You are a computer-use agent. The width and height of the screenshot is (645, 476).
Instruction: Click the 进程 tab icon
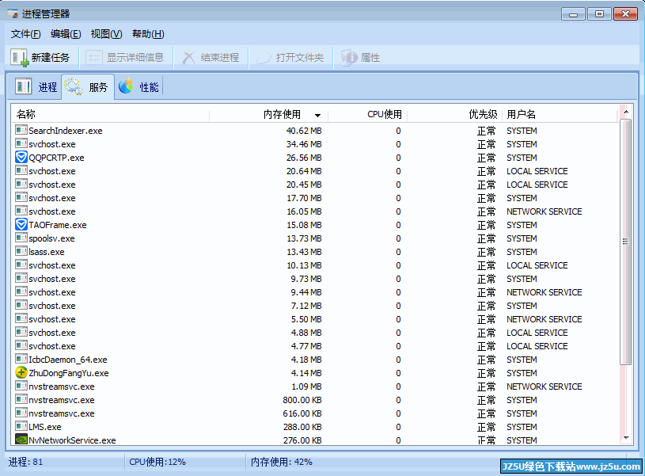pos(24,86)
